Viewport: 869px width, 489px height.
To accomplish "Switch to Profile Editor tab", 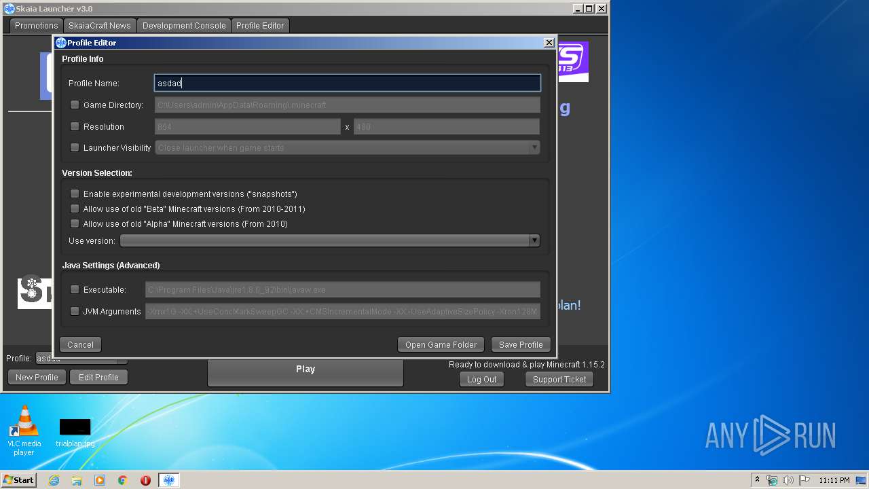I will [260, 26].
